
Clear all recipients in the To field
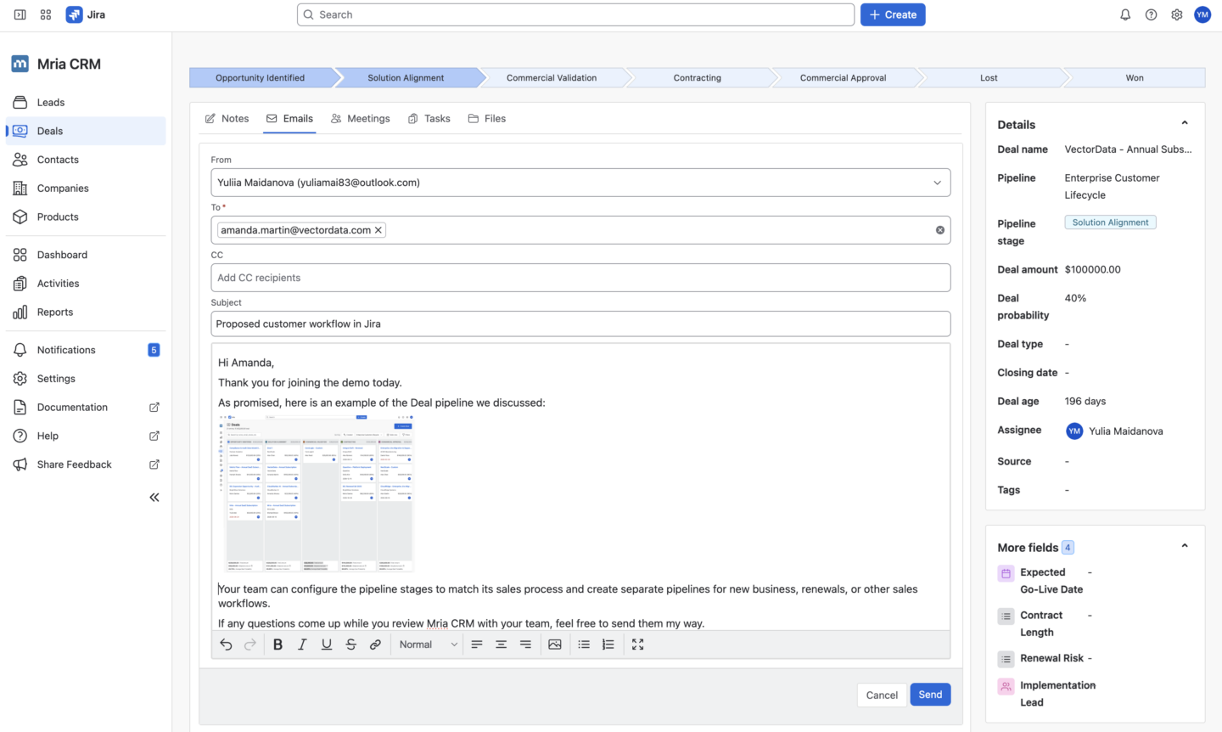coord(940,230)
